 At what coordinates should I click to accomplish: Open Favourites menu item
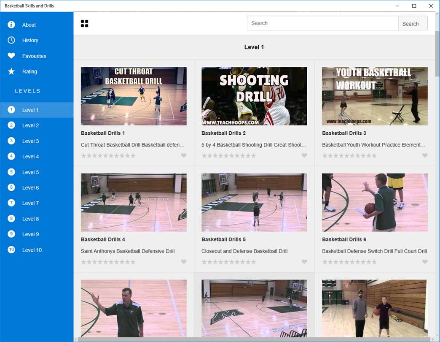(x=34, y=56)
